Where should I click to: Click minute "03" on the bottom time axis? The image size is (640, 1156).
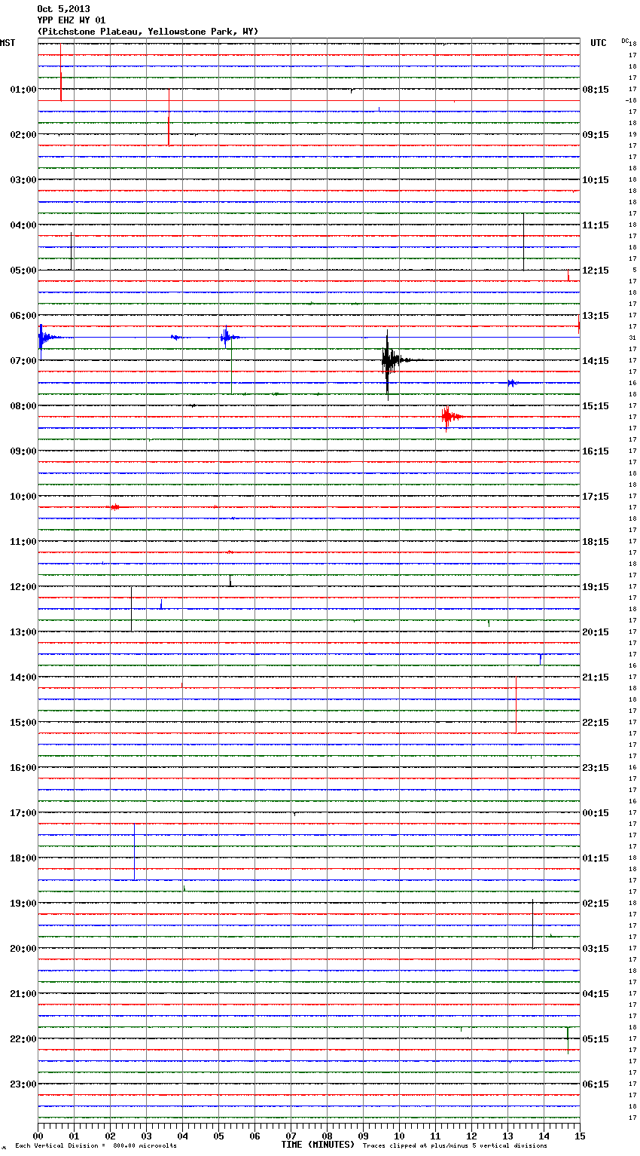pyautogui.click(x=146, y=1136)
